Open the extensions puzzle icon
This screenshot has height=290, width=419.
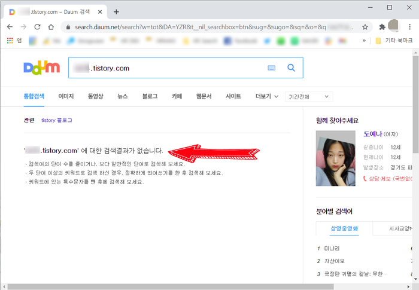(382, 27)
